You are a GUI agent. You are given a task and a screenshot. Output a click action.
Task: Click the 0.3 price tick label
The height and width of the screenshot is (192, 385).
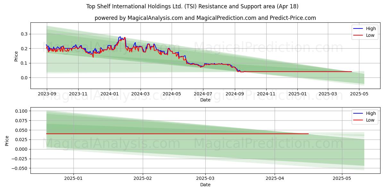24,34
